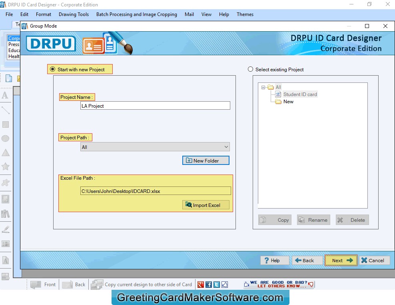Open the File menu
The image size is (395, 305).
tap(9, 14)
